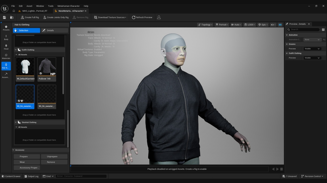
Task: Open the Asset menu
Action: click(x=29, y=6)
